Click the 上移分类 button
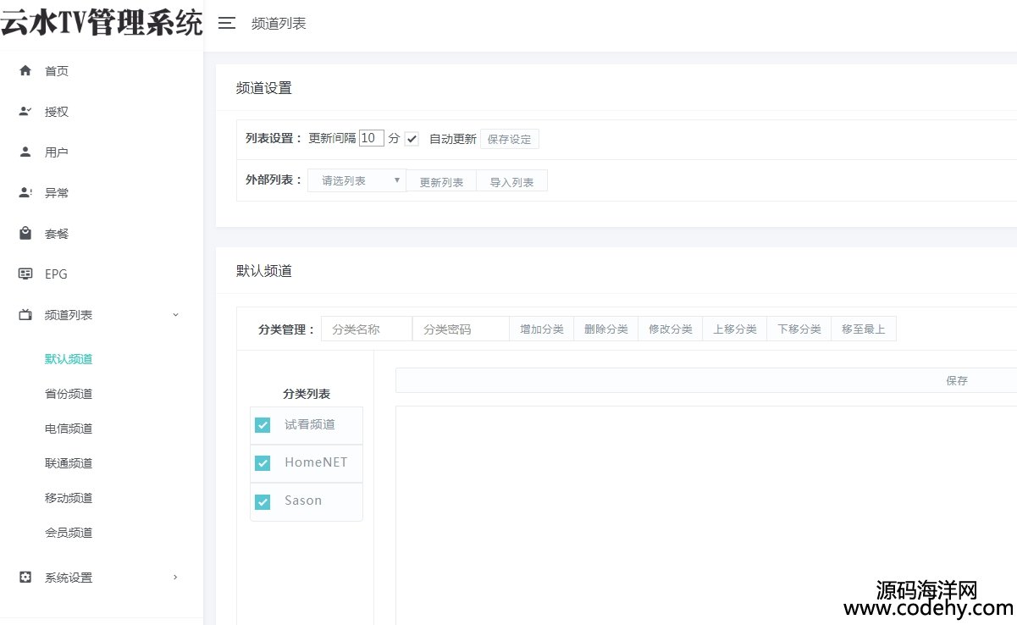1017x625 pixels. (734, 329)
